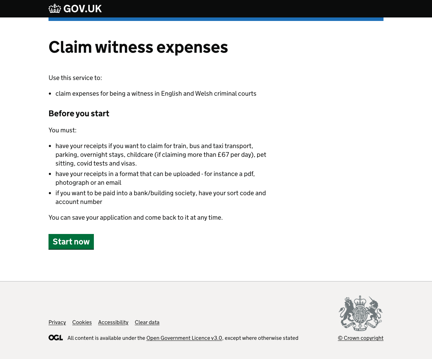Screen dimensions: 432x359
Task: Follow the Crown copyright link
Action: point(360,338)
